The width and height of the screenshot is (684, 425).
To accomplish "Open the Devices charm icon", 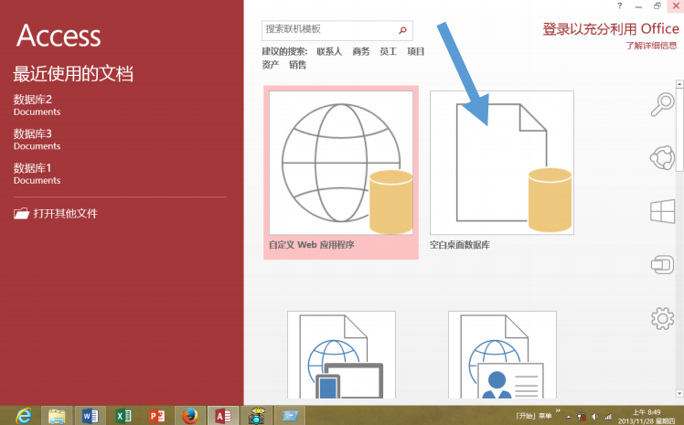I will point(663,264).
